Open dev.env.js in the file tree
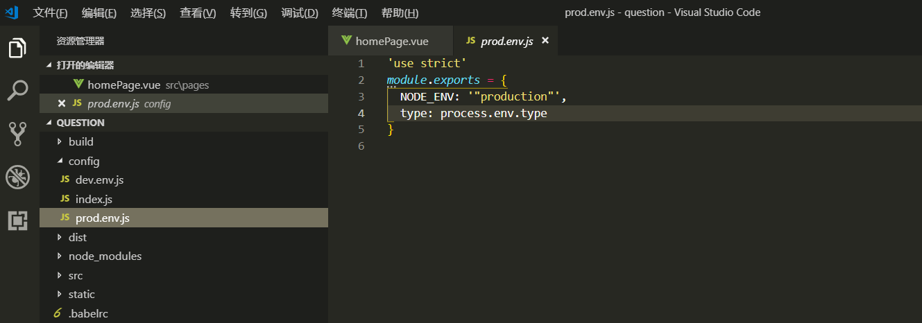This screenshot has width=922, height=323. [x=99, y=180]
